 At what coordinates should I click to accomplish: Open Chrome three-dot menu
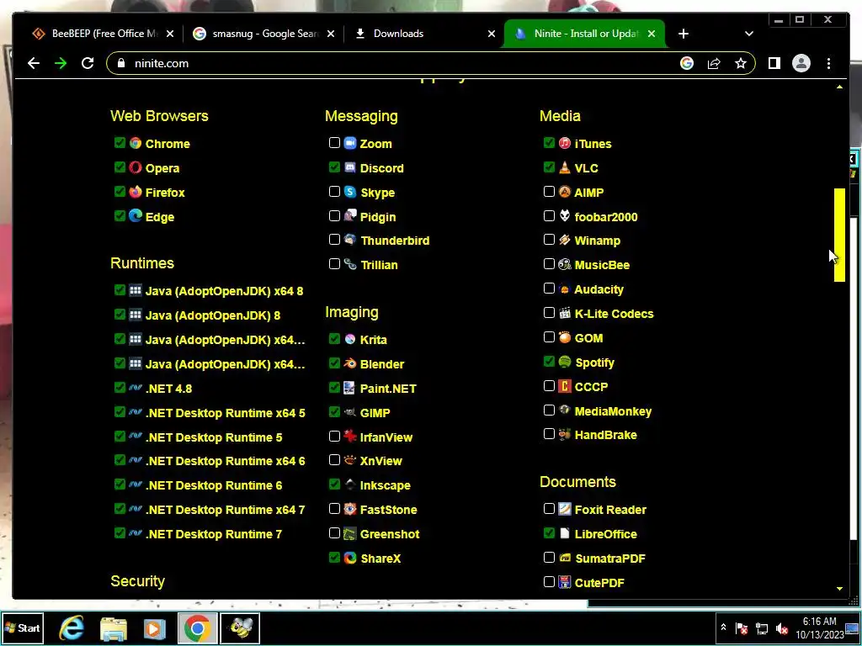coord(828,63)
